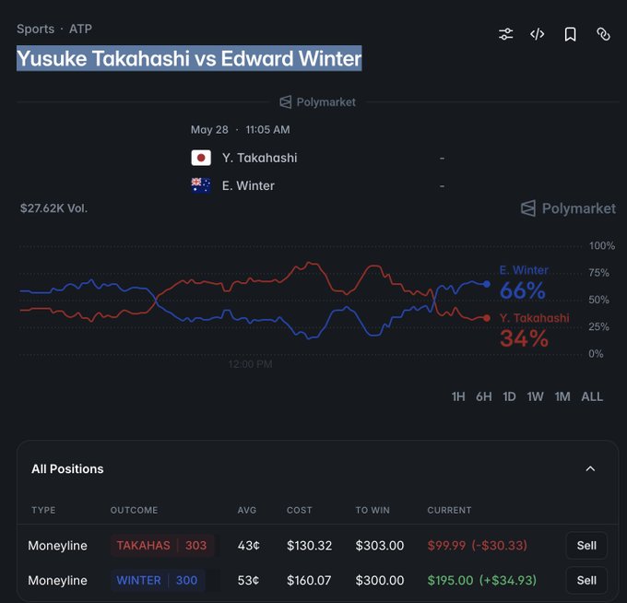Click the CURRENT column header

[449, 510]
